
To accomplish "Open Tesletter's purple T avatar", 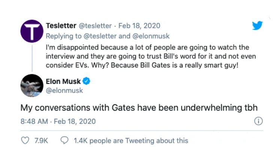I will pyautogui.click(x=32, y=31).
